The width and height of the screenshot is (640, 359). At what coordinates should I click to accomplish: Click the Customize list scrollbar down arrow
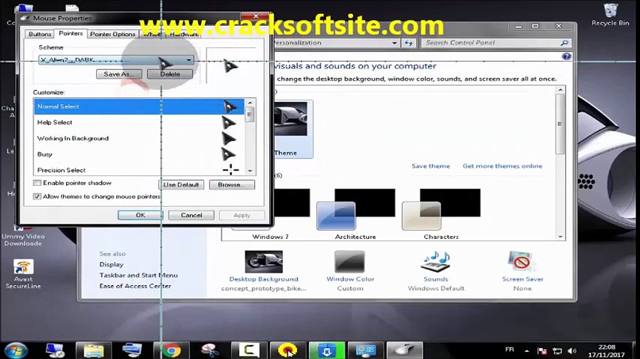[250, 171]
